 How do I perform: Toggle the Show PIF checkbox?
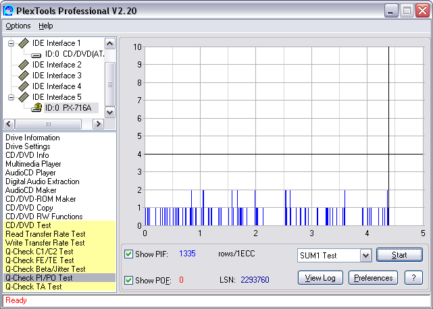coord(128,254)
